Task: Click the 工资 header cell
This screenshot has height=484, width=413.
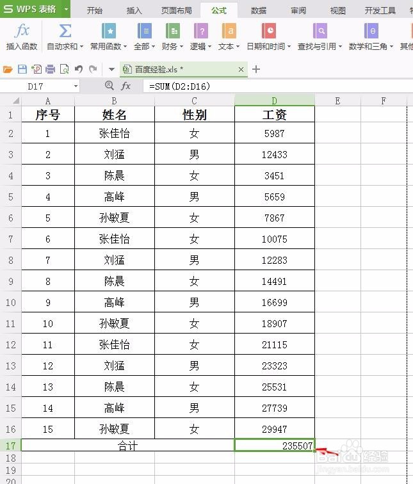Action: click(275, 115)
